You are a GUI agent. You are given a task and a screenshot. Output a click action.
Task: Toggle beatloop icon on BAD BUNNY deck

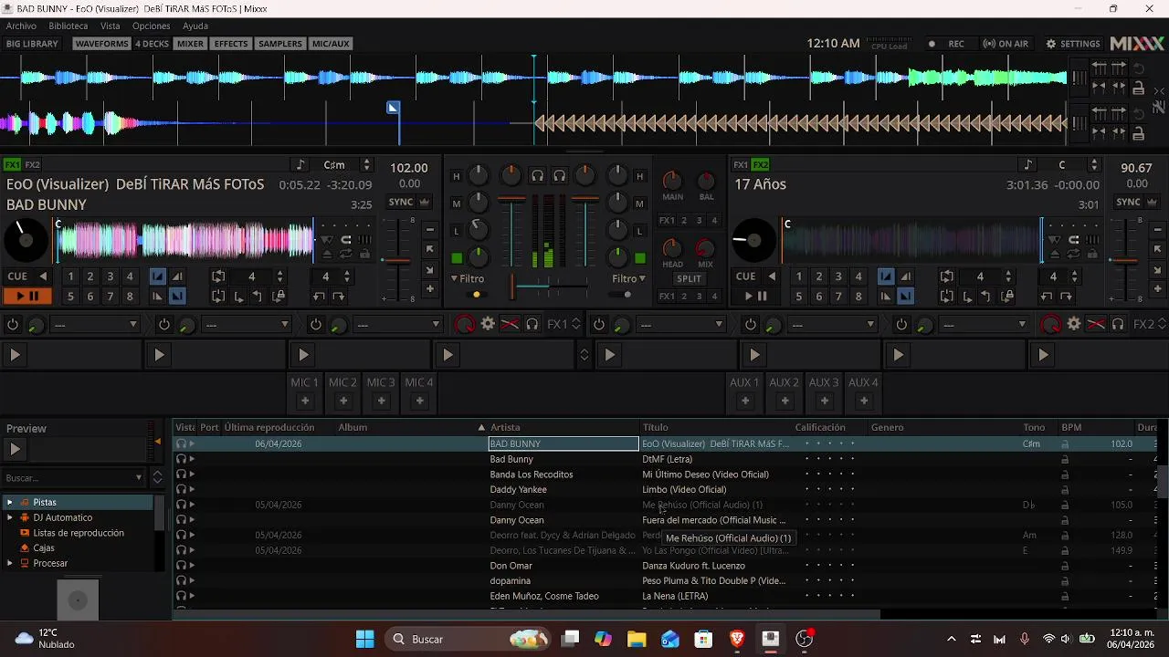click(x=218, y=276)
